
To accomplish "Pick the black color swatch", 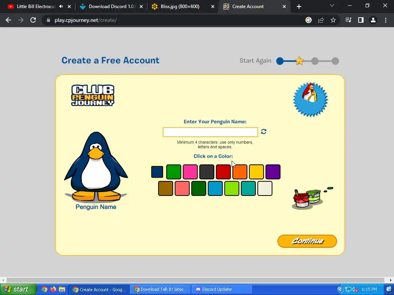I will pos(207,172).
